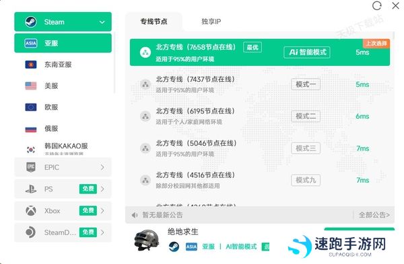Click the Russian flag icon for 俄服
This screenshot has height=264, width=404.
click(x=31, y=128)
